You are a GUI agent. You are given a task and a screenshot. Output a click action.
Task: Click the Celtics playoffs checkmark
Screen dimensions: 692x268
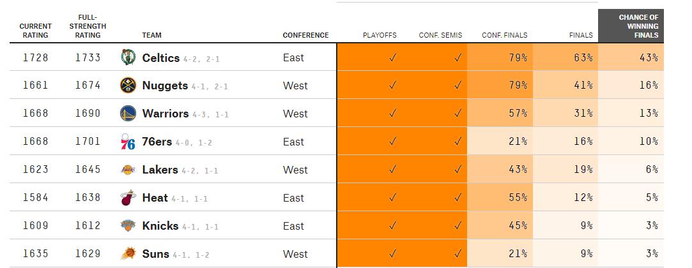point(392,57)
